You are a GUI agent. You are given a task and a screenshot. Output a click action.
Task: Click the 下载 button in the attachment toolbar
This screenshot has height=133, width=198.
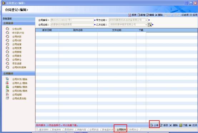(x=183, y=125)
